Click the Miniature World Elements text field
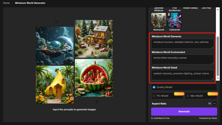 (182, 44)
